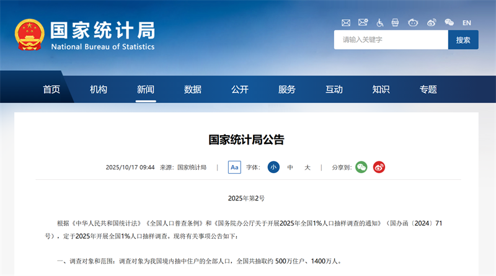The image size is (496, 276).
Task: Open the Weibo icon in top header
Action: [432, 23]
